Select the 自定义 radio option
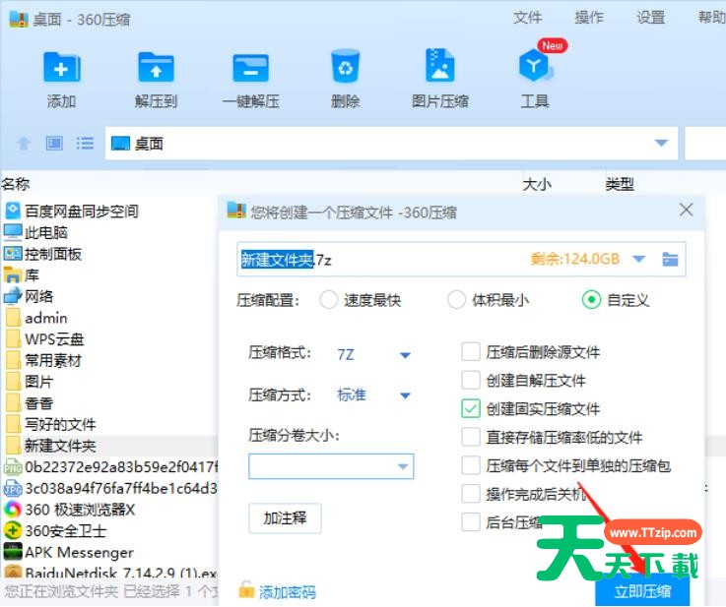The width and height of the screenshot is (726, 607). click(591, 300)
